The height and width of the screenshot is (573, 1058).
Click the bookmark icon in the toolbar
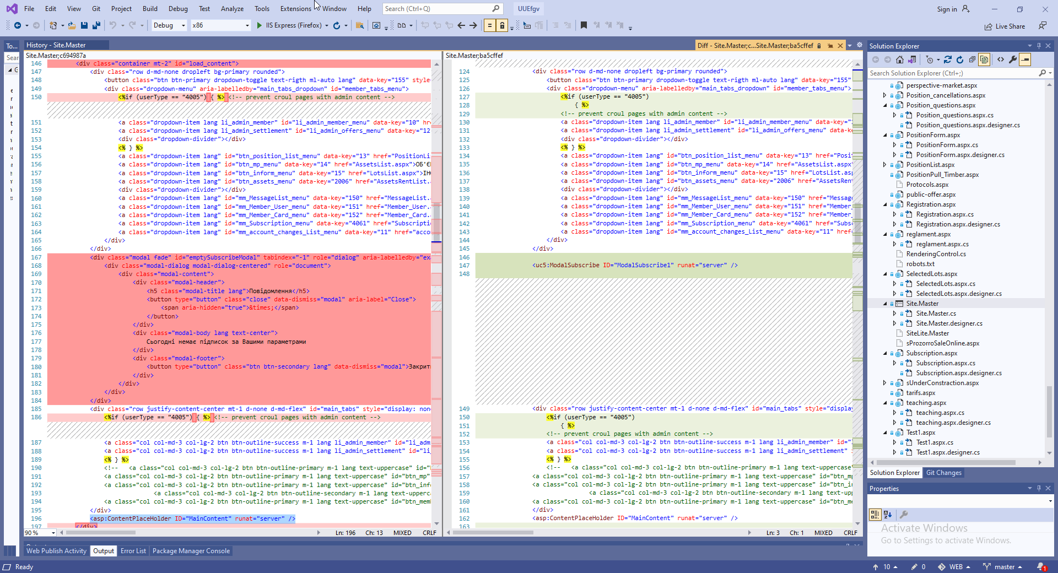coord(584,25)
